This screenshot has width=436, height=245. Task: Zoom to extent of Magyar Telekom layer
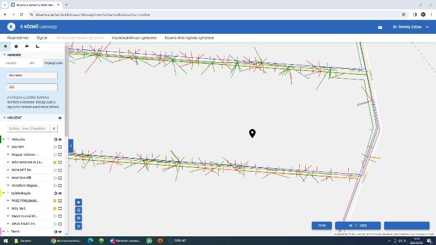point(60,155)
